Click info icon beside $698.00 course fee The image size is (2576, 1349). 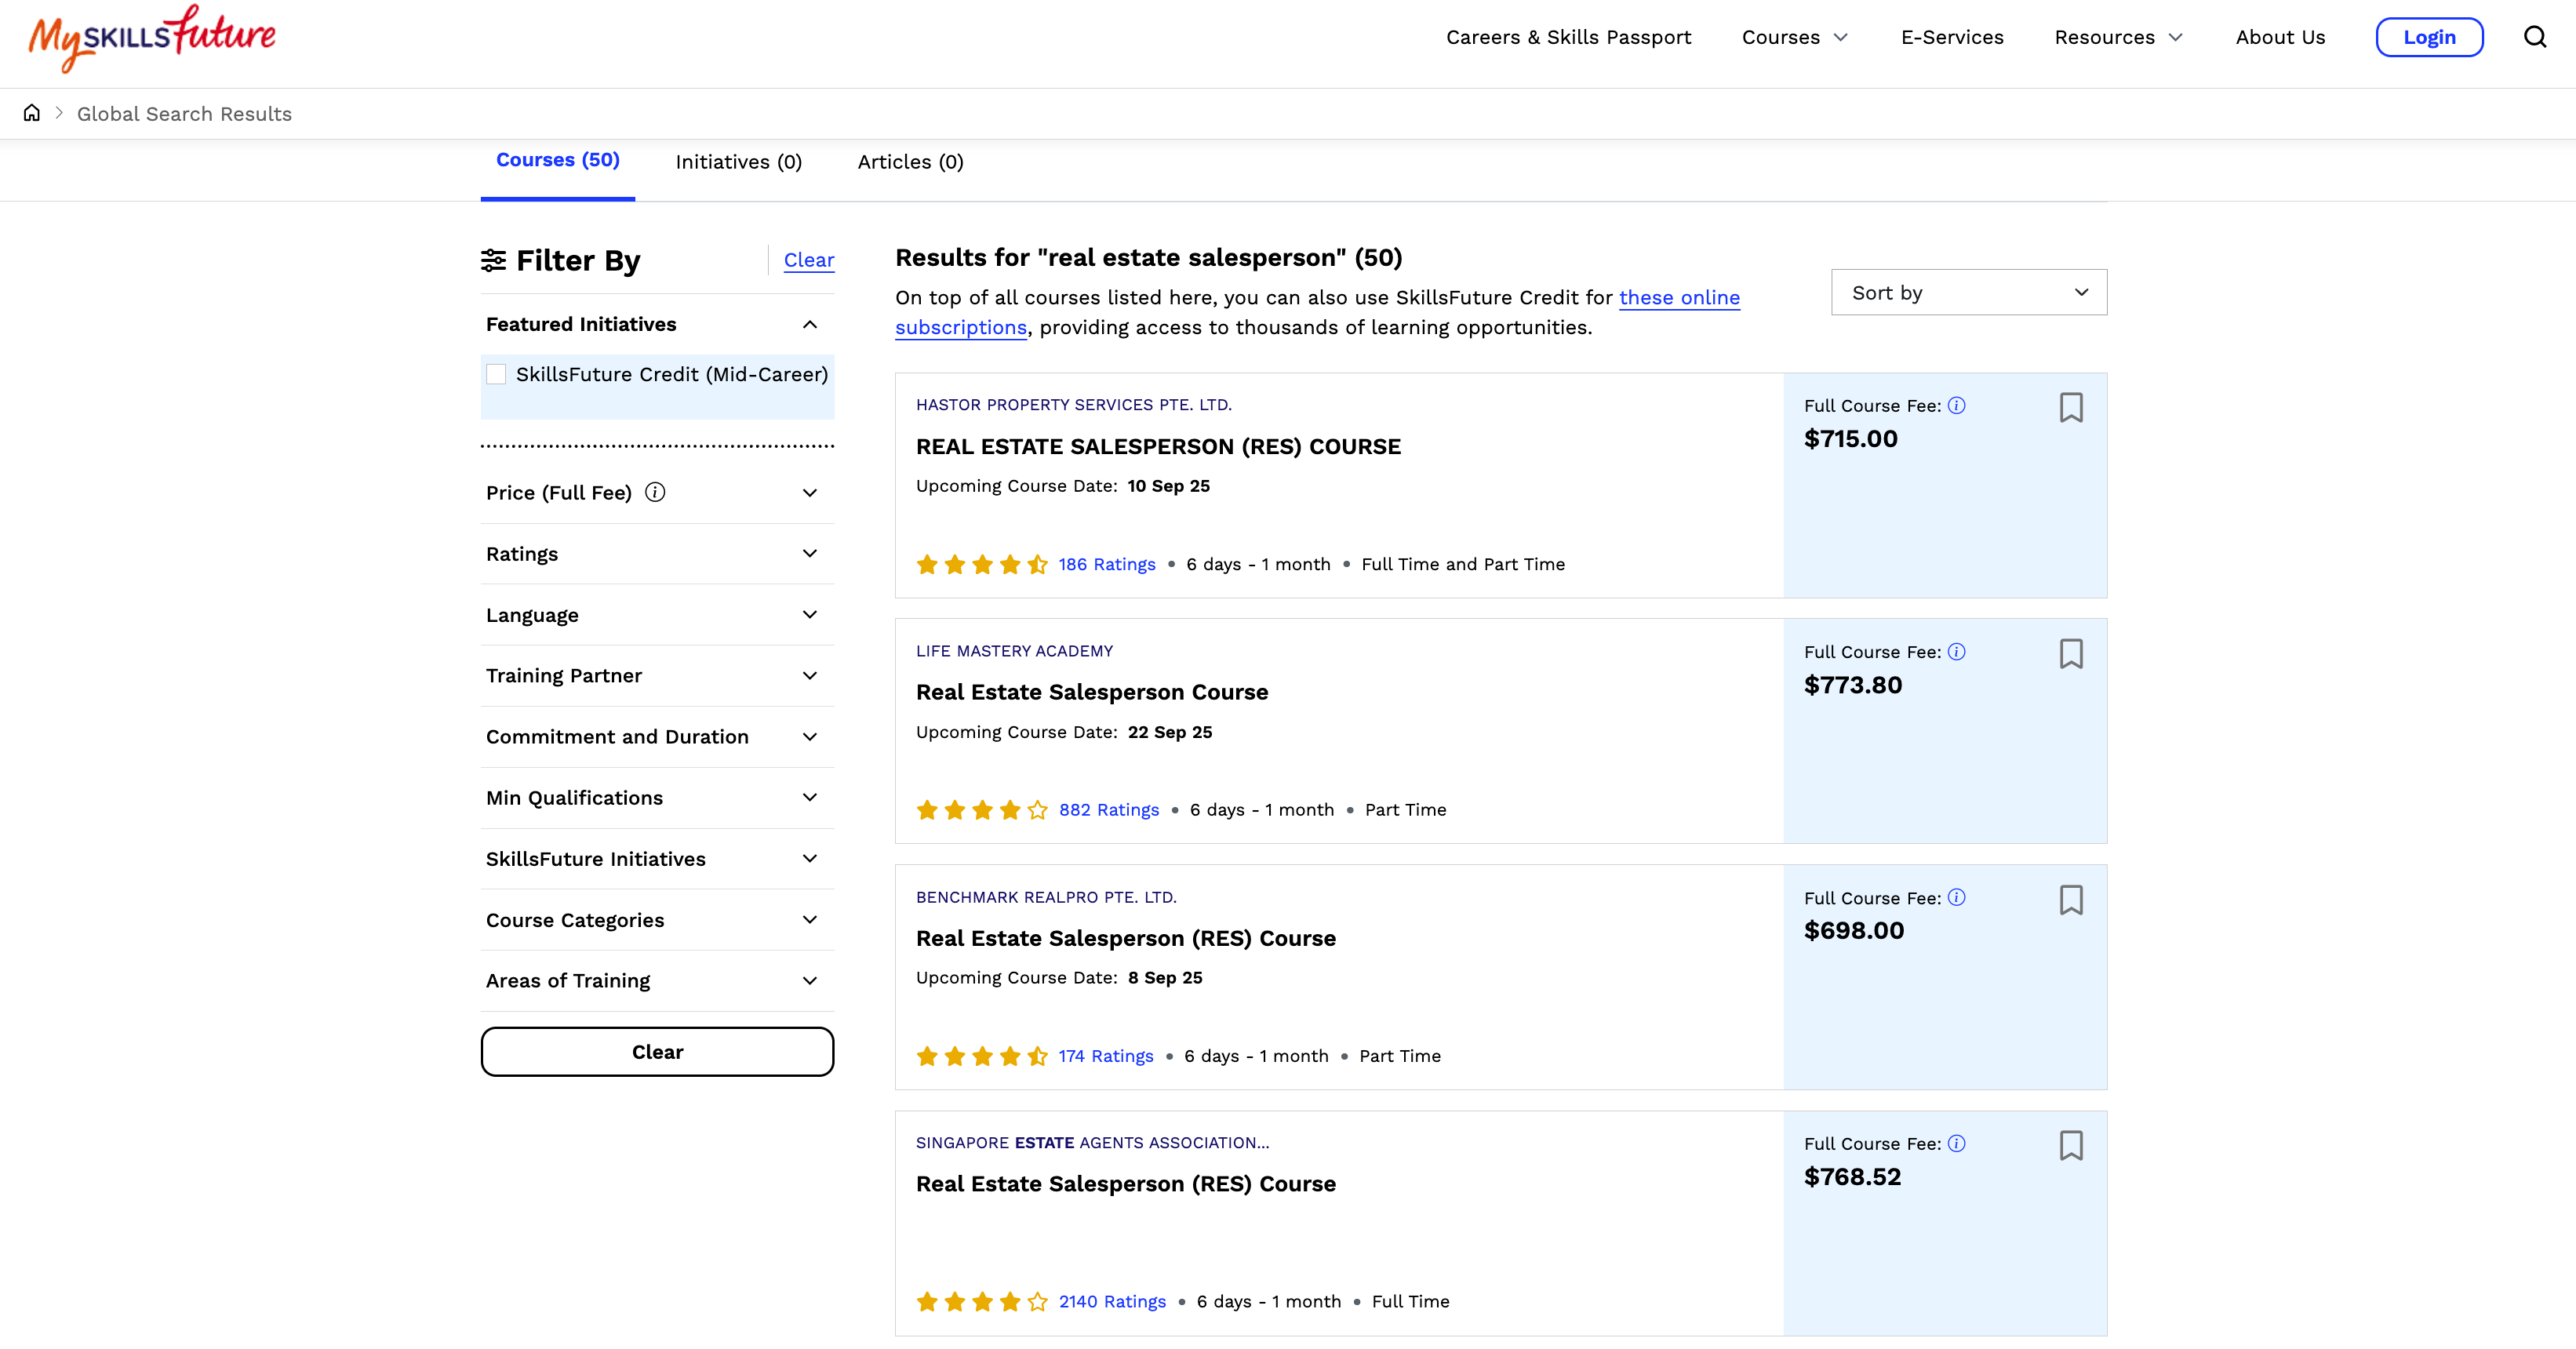point(1957,898)
